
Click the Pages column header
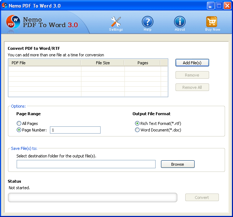pyautogui.click(x=143, y=63)
